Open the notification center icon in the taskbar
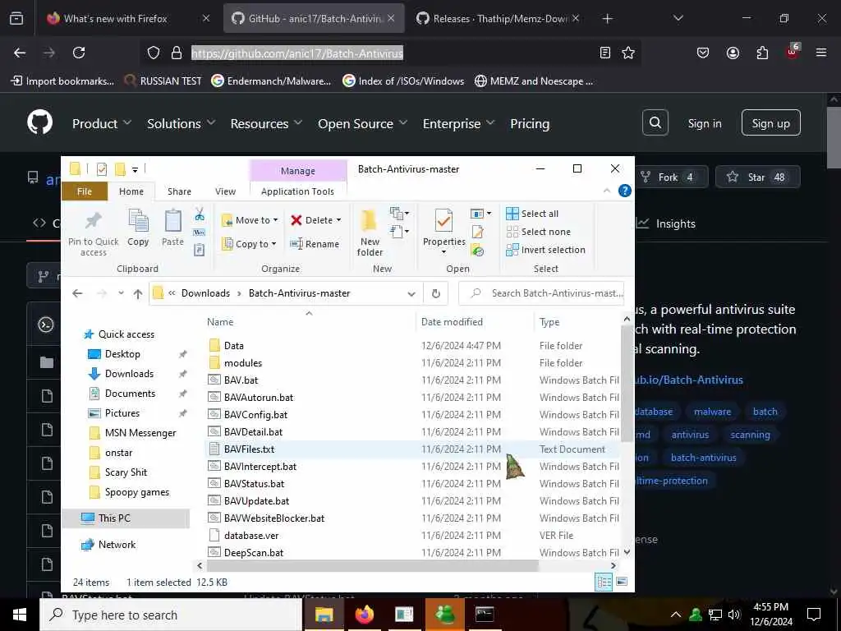The image size is (841, 631). [x=814, y=615]
